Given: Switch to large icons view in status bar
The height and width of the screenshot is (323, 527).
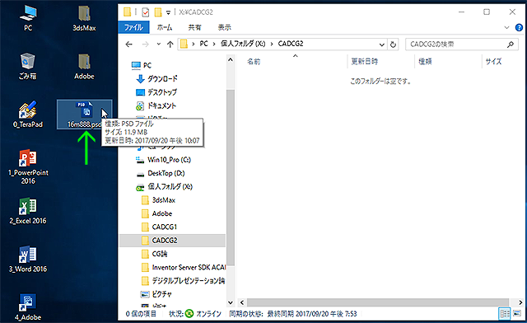Looking at the screenshot, I should pos(517,314).
